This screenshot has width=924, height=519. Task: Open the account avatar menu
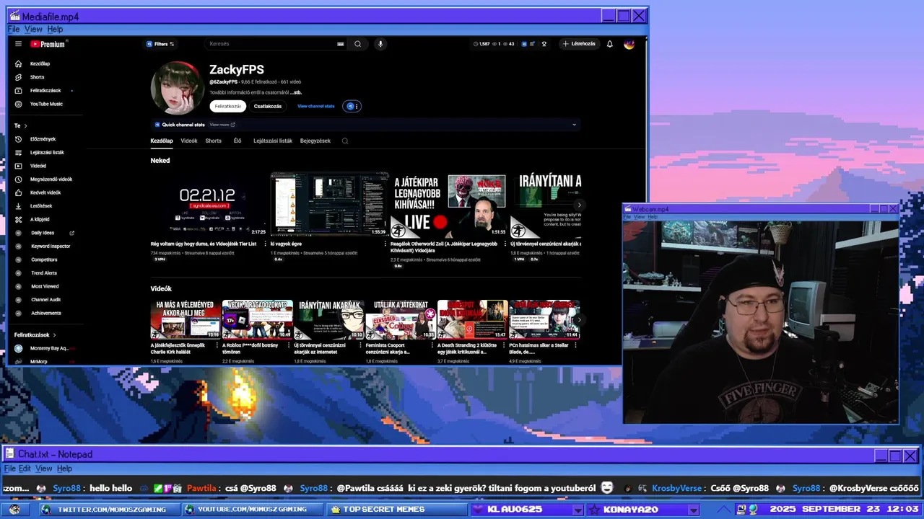click(x=629, y=44)
